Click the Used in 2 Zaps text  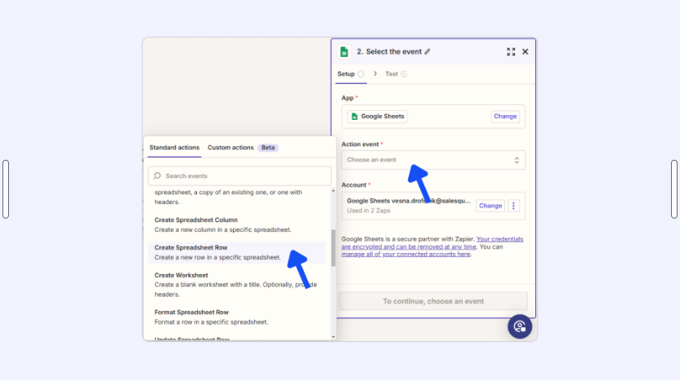369,210
